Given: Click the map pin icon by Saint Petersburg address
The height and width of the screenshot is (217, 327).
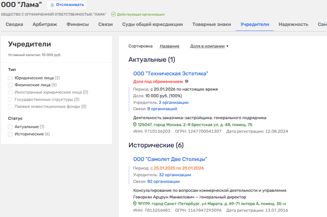Looking at the screenshot, I should (135, 204).
